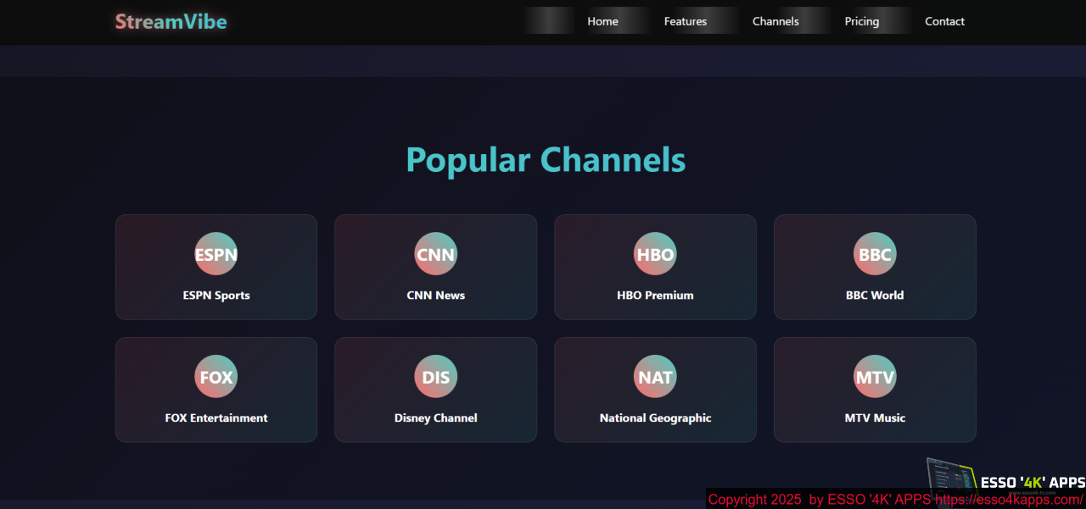This screenshot has height=509, width=1086.
Task: Click the HBO circular channel icon
Action: [655, 254]
